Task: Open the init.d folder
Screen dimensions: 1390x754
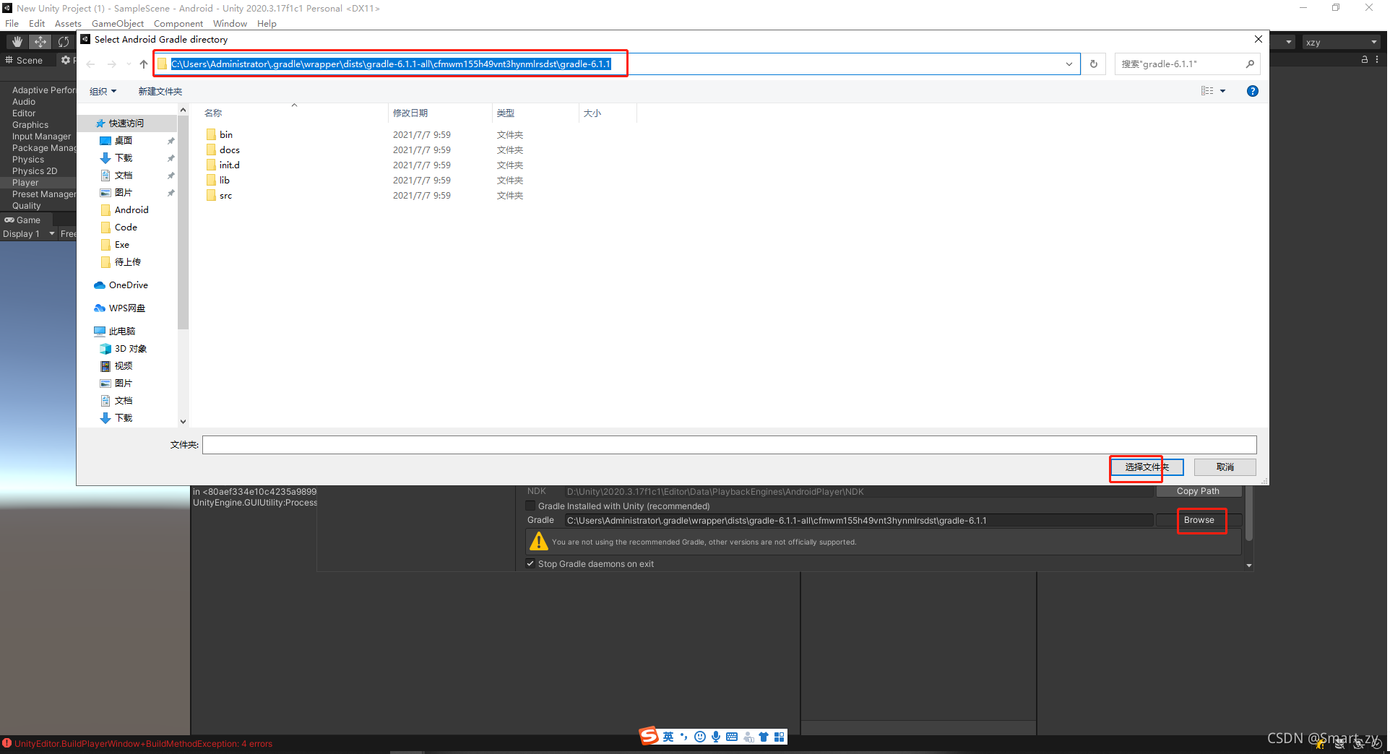Action: click(x=230, y=165)
